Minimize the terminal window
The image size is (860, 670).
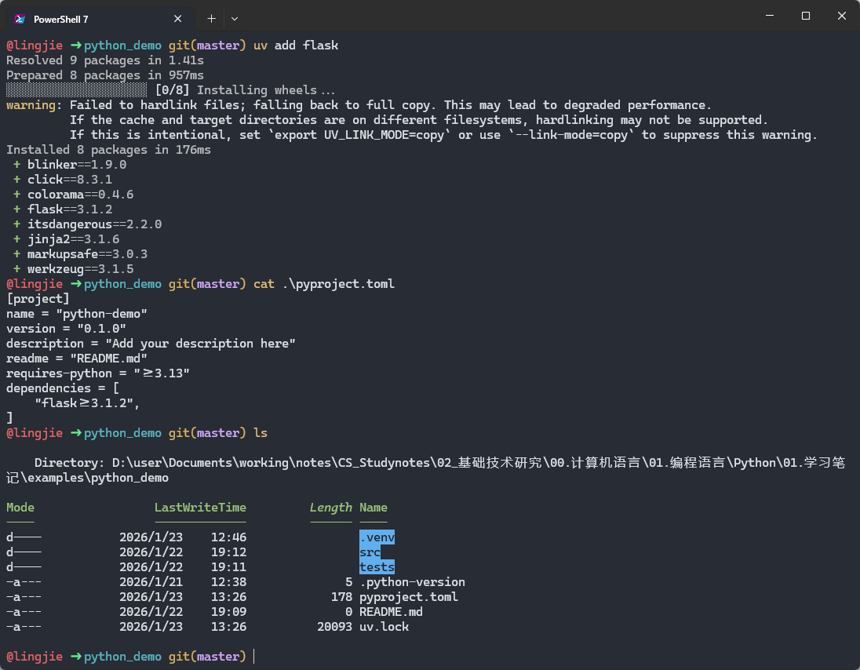(x=770, y=16)
